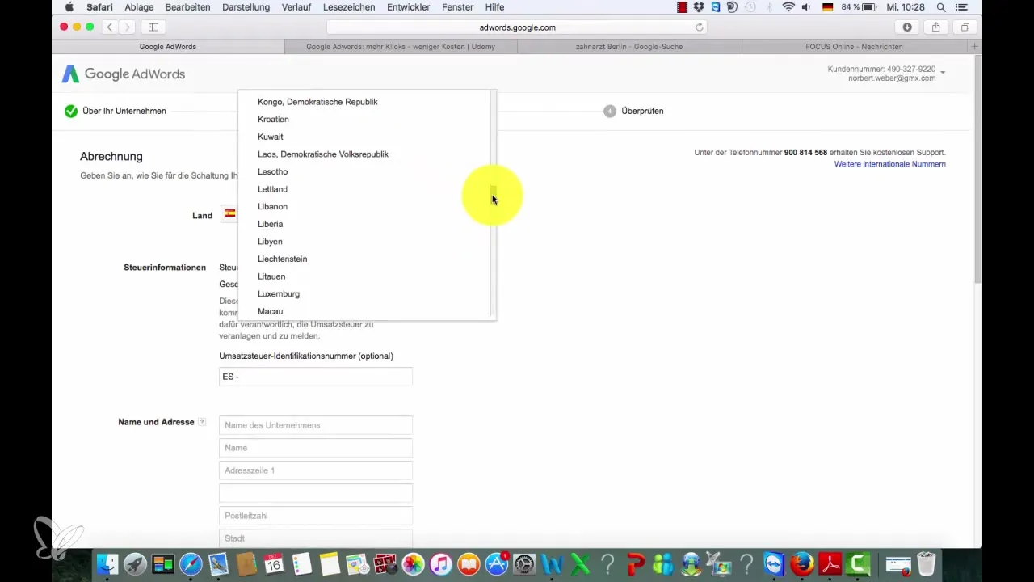Image resolution: width=1034 pixels, height=582 pixels.
Task: Expand the account menu arrow beside Kundennummer
Action: coord(943,73)
